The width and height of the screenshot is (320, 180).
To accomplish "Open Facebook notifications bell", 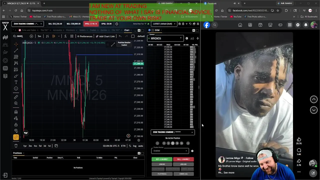I will coord(306,25).
